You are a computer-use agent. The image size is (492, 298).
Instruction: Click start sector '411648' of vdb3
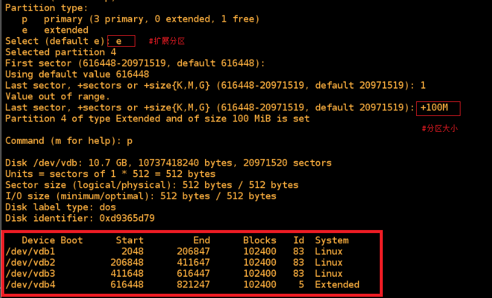point(127,274)
